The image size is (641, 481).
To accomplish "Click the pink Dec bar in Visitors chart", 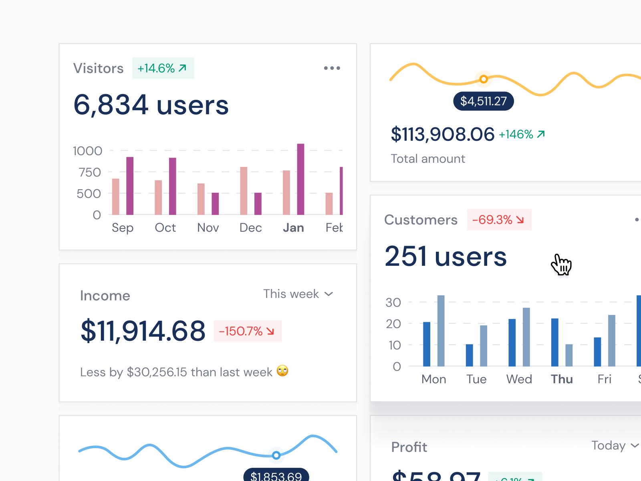I will [x=244, y=191].
